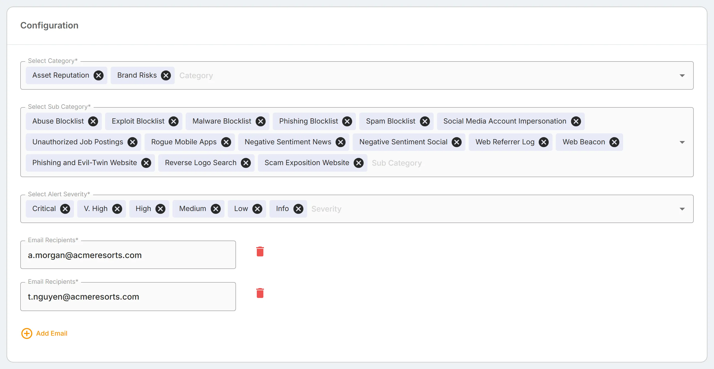Delete the t.nguyen@acmeresorts.com recipient
The width and height of the screenshot is (714, 369).
point(260,293)
